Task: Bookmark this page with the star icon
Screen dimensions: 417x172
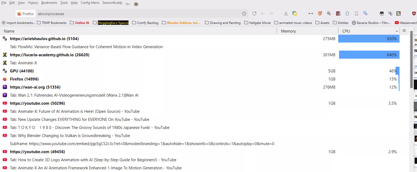Action: pos(244,13)
